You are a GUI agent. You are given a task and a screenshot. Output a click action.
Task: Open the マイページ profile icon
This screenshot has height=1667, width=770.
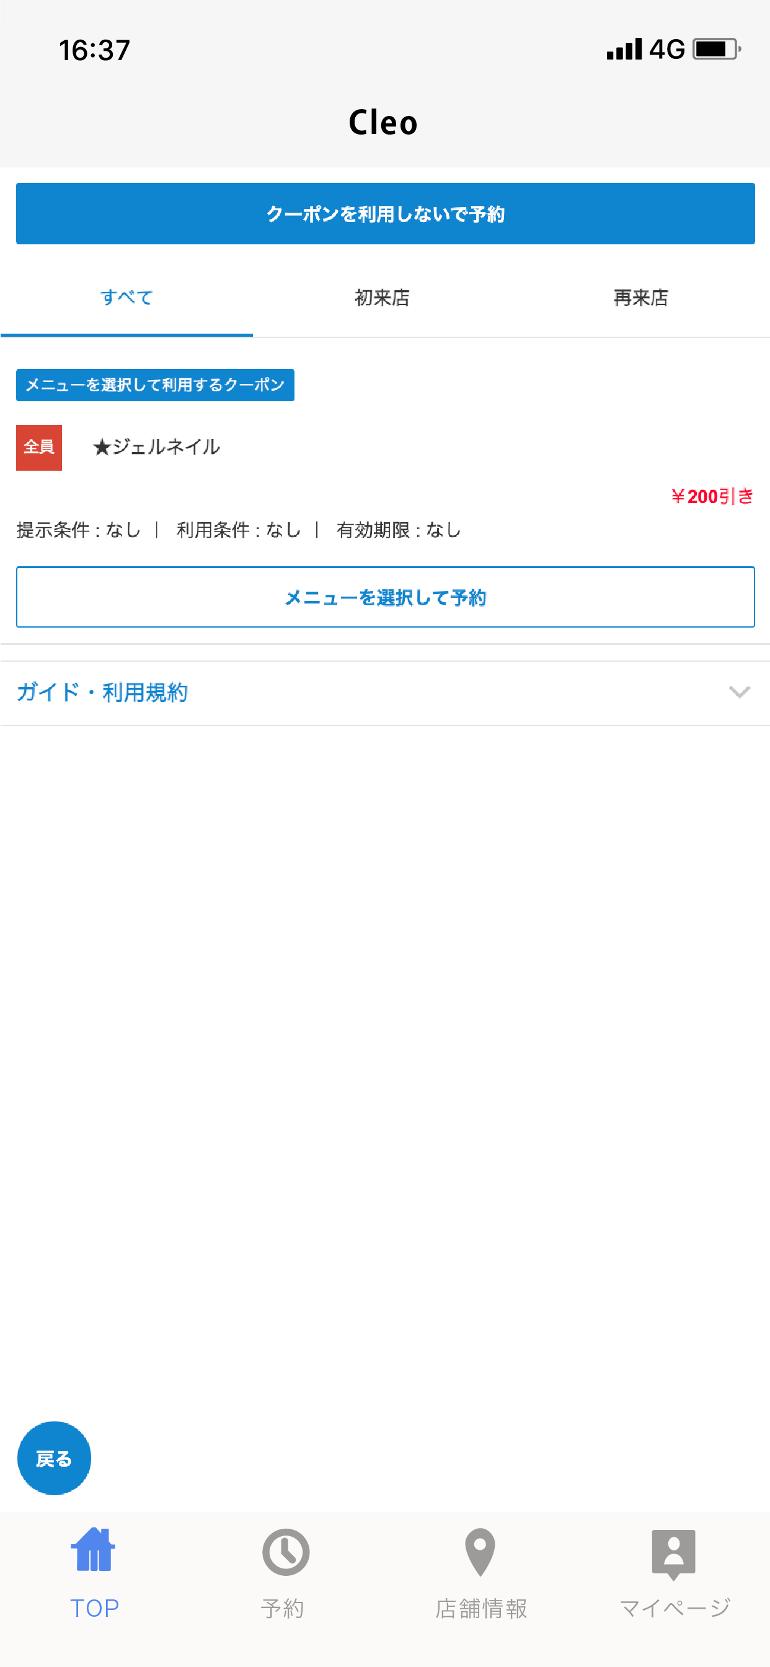[x=673, y=1554]
